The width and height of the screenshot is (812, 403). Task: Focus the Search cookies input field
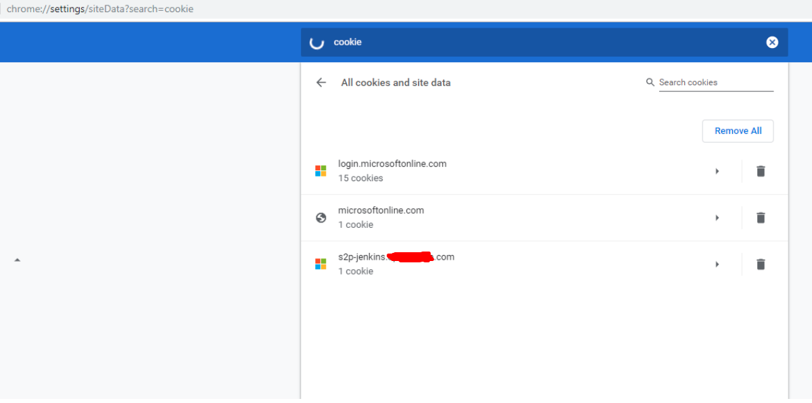(715, 82)
